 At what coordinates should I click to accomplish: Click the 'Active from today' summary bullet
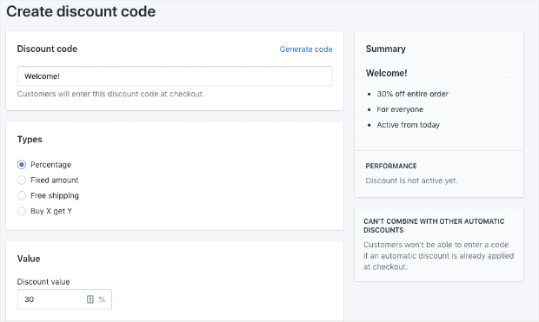click(x=408, y=125)
